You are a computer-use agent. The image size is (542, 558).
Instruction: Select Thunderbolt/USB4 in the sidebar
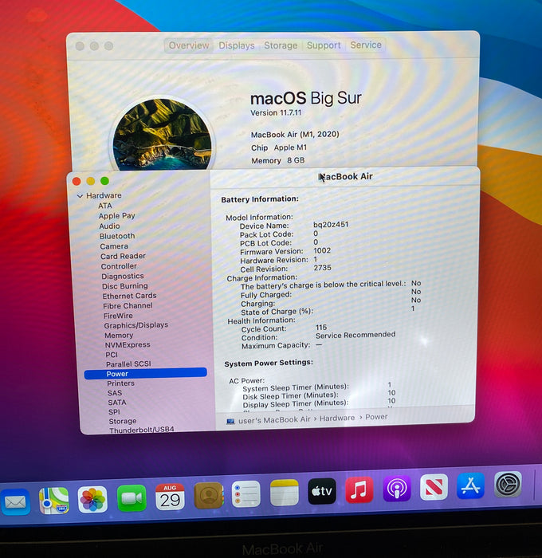click(x=142, y=430)
